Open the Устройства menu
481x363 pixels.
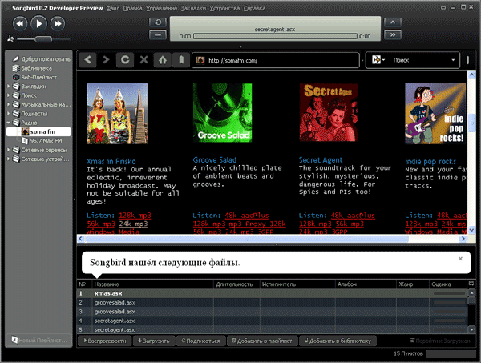click(224, 8)
